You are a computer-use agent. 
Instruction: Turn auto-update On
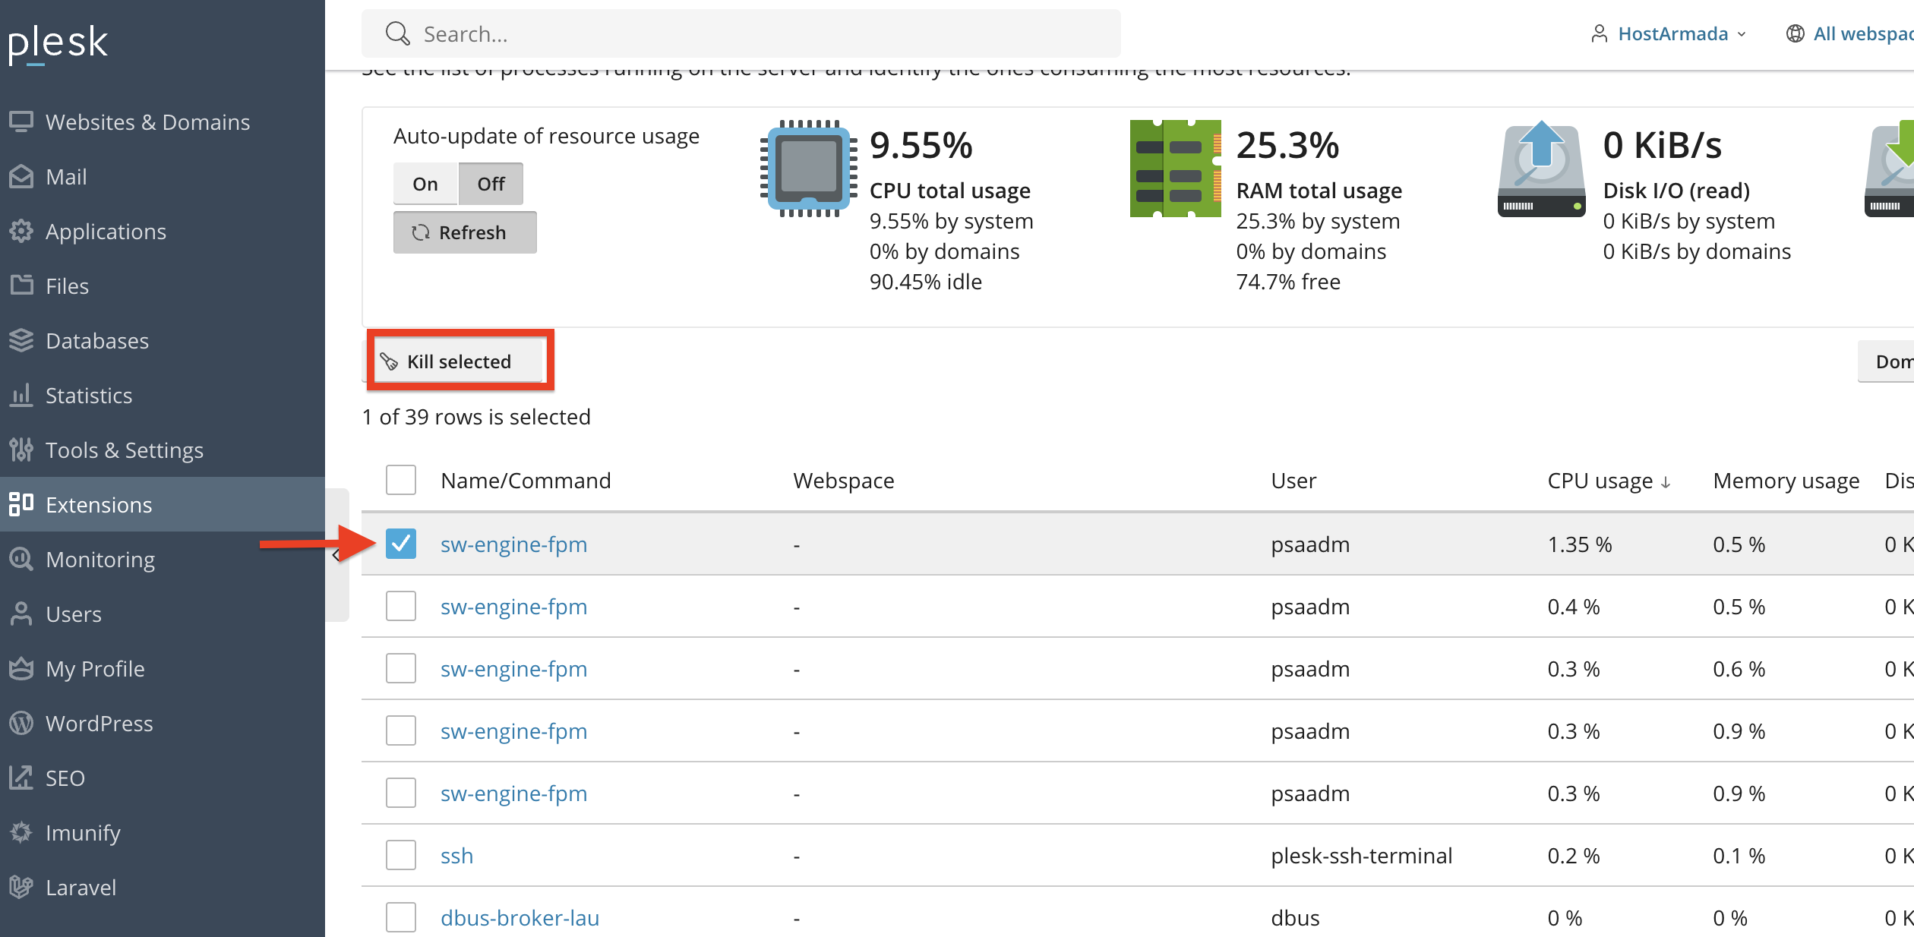click(x=425, y=184)
